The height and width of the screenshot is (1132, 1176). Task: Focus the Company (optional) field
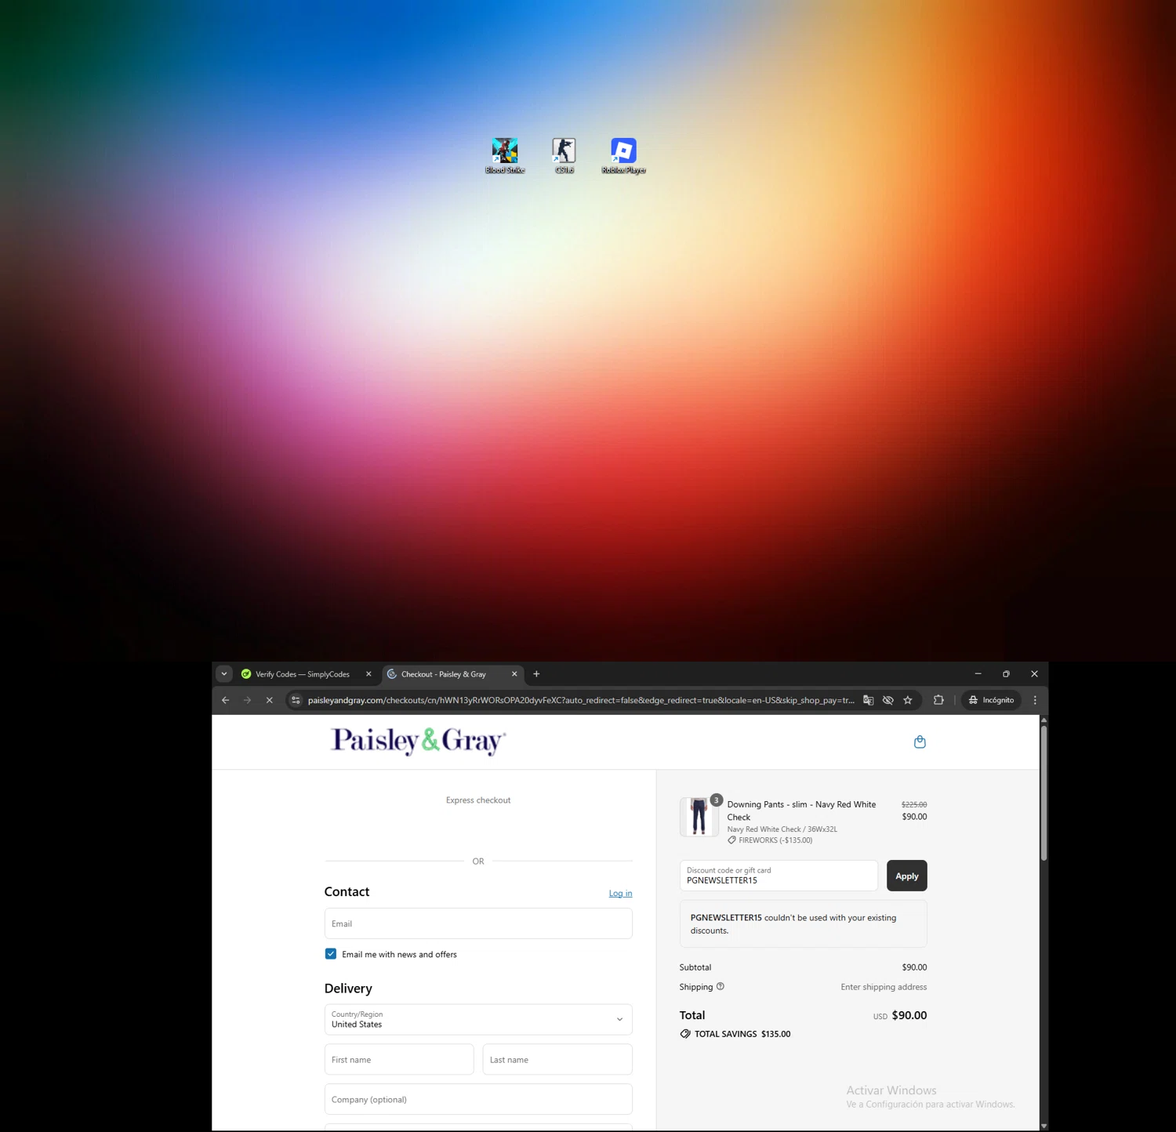[x=478, y=1100]
